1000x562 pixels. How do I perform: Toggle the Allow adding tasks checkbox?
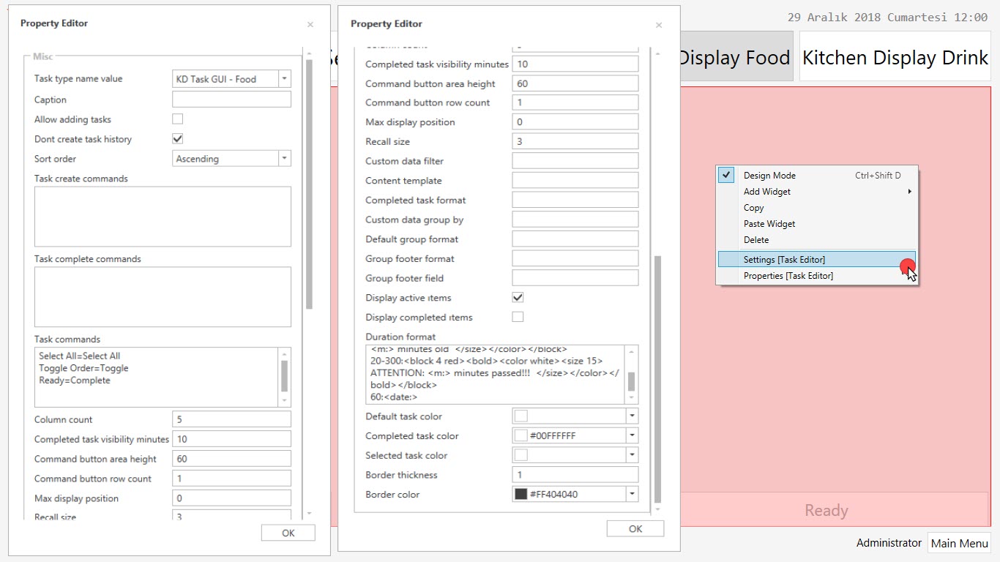click(x=177, y=119)
